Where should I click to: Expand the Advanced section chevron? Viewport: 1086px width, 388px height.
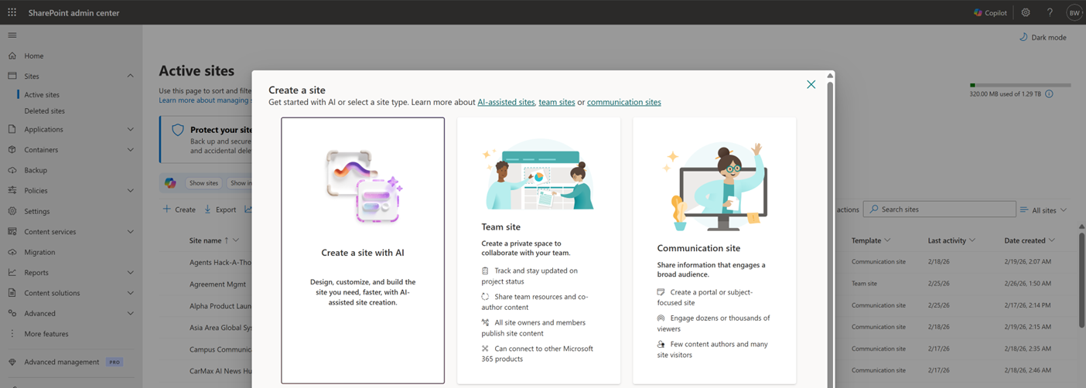pyautogui.click(x=130, y=313)
